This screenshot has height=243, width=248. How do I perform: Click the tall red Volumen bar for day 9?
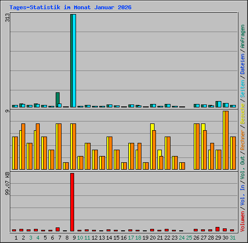[72, 202]
